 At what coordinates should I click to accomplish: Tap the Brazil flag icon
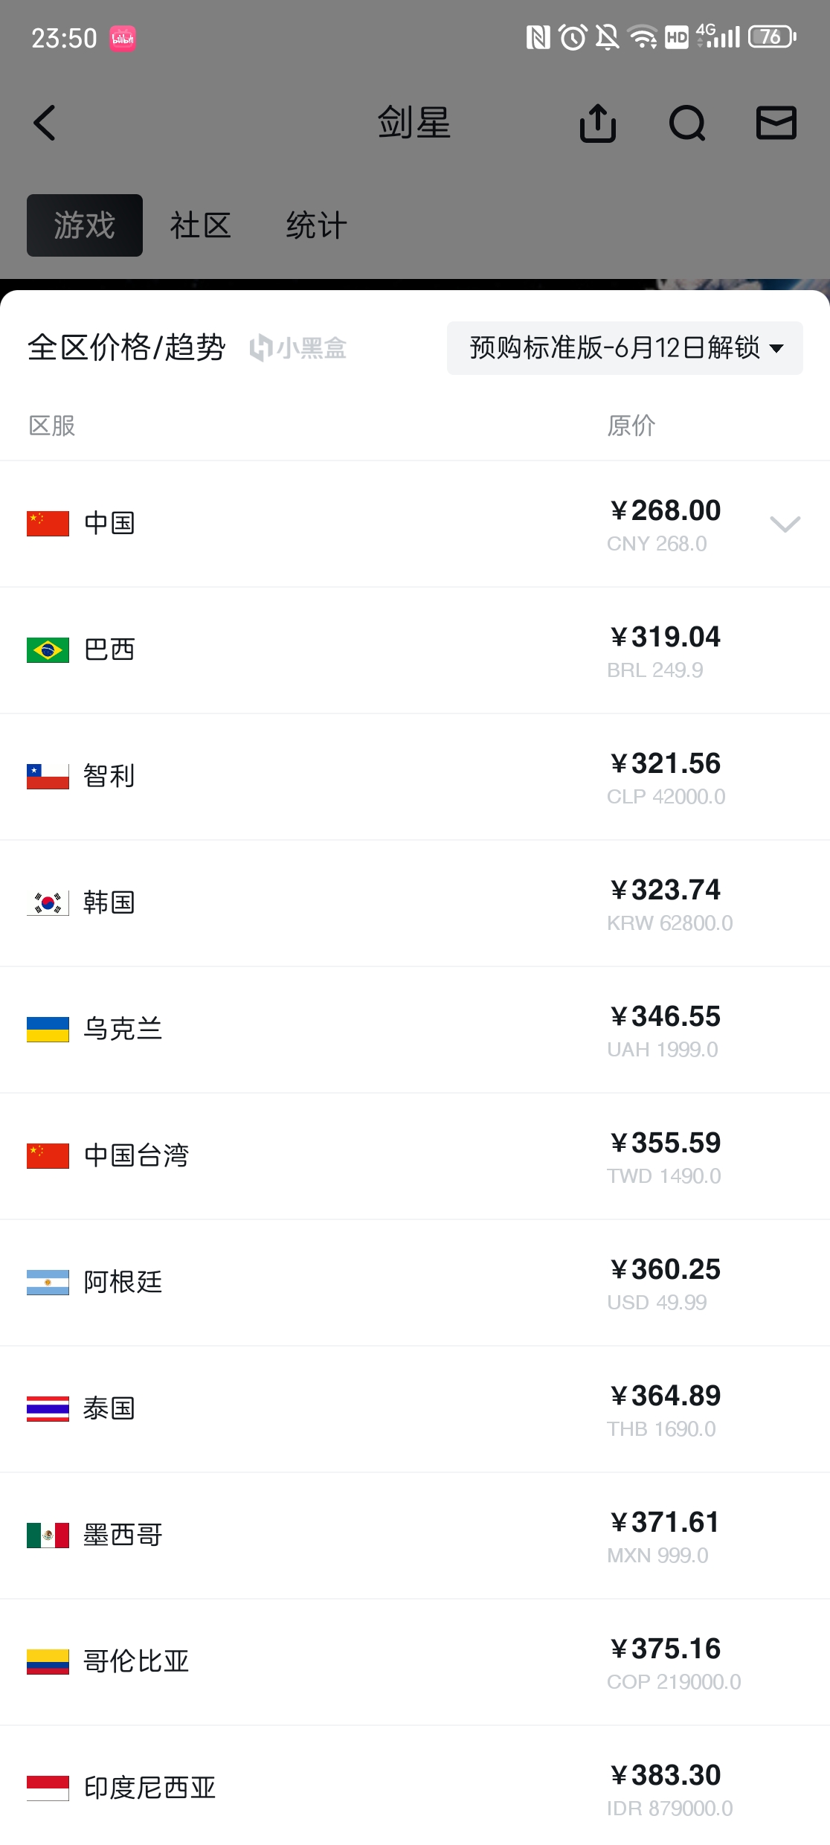click(x=48, y=649)
